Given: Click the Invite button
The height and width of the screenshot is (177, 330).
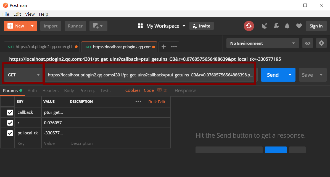Looking at the screenshot, I should (201, 26).
